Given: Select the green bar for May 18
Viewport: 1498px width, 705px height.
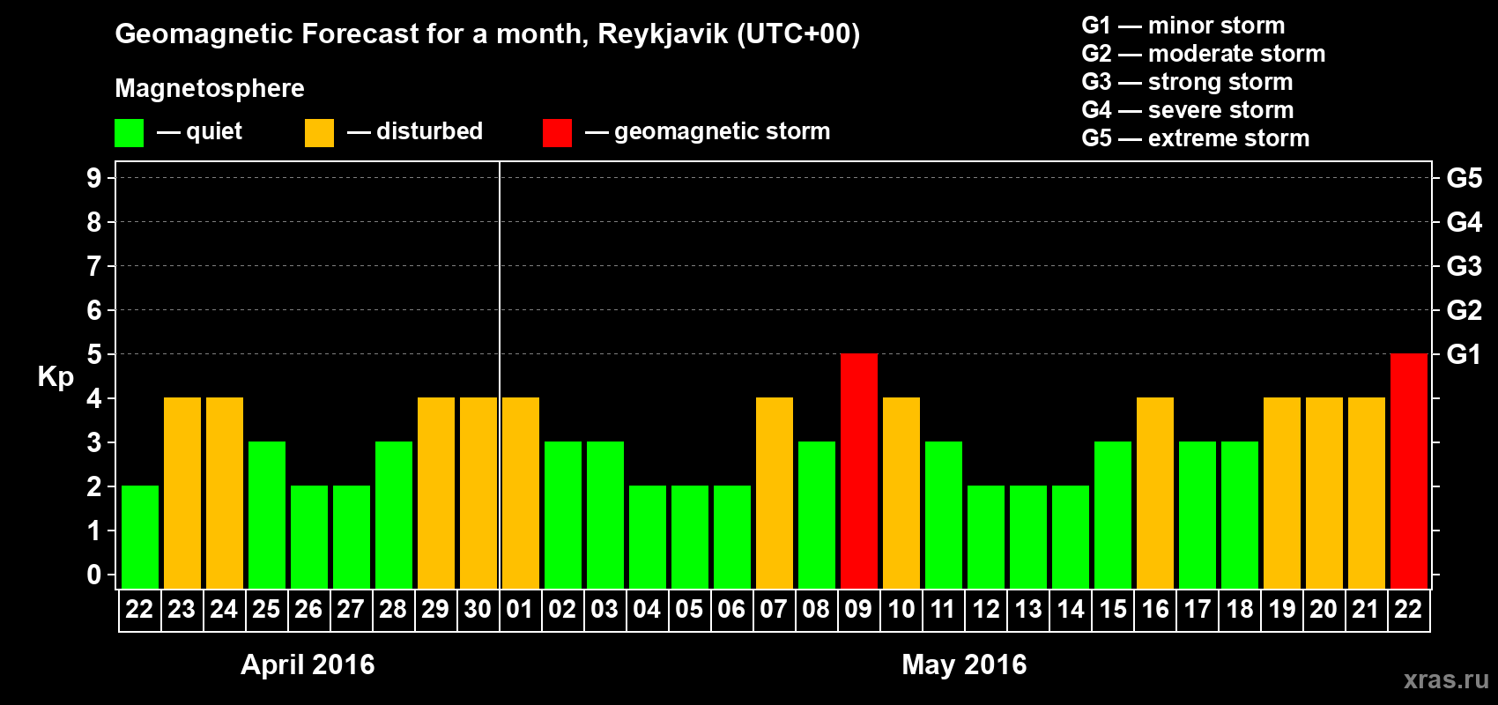Looking at the screenshot, I should pyautogui.click(x=1240, y=515).
